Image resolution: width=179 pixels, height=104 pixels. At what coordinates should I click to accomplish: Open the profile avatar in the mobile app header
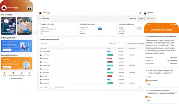point(29,8)
